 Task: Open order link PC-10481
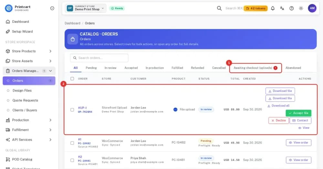click(84, 161)
